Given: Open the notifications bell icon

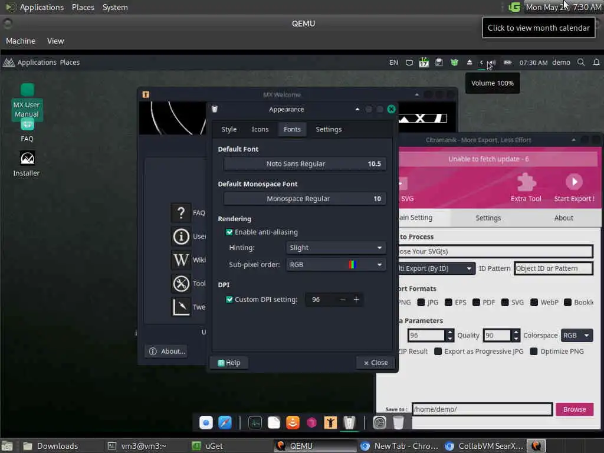Looking at the screenshot, I should (596, 63).
